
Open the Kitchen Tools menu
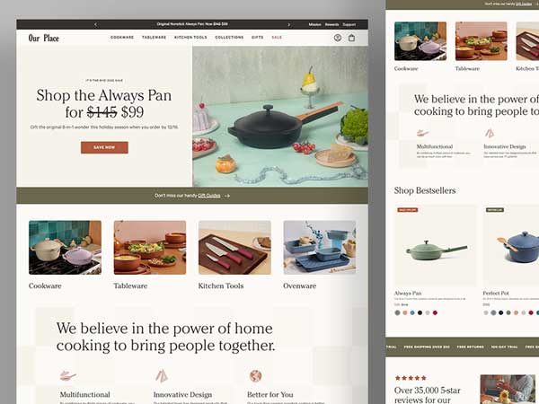190,38
